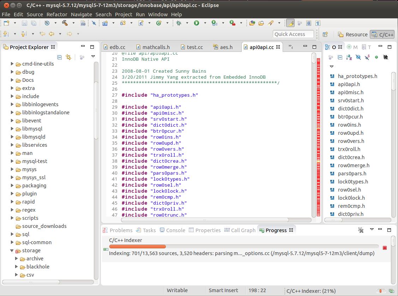The height and width of the screenshot is (296, 398).
Task: Toggle Show Whitespace Characters pilcrow button
Action: 318,23
